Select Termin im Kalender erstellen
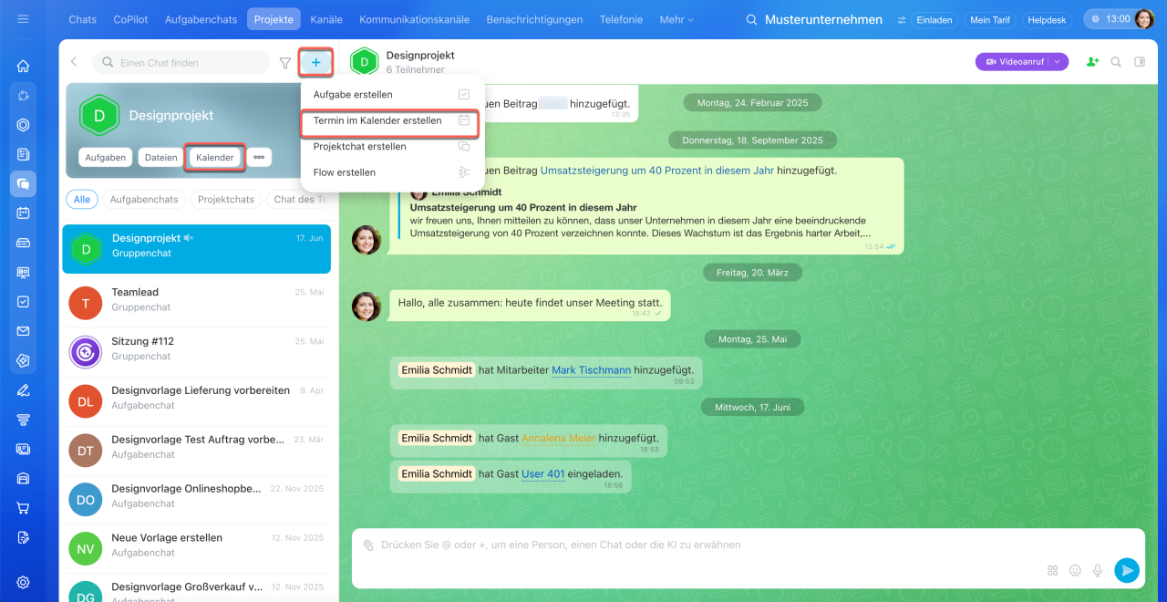Screen dimensions: 1167x602 coord(392,120)
